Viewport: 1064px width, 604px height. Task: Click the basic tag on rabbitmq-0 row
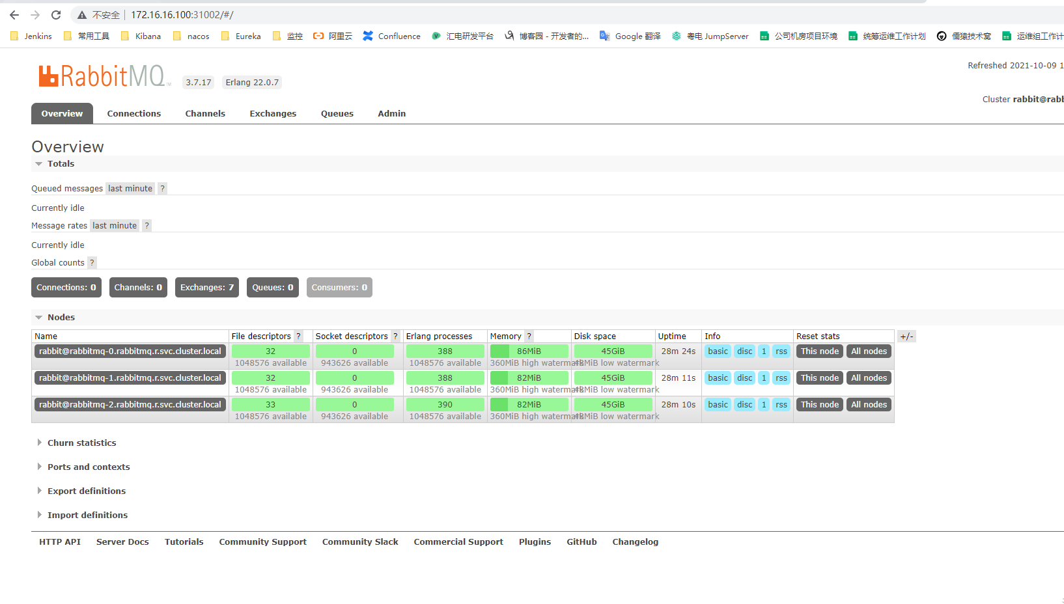(718, 351)
